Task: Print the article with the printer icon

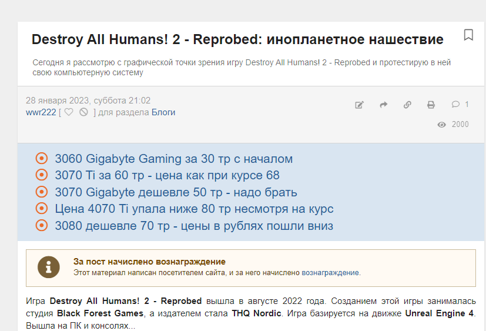Action: coord(431,105)
